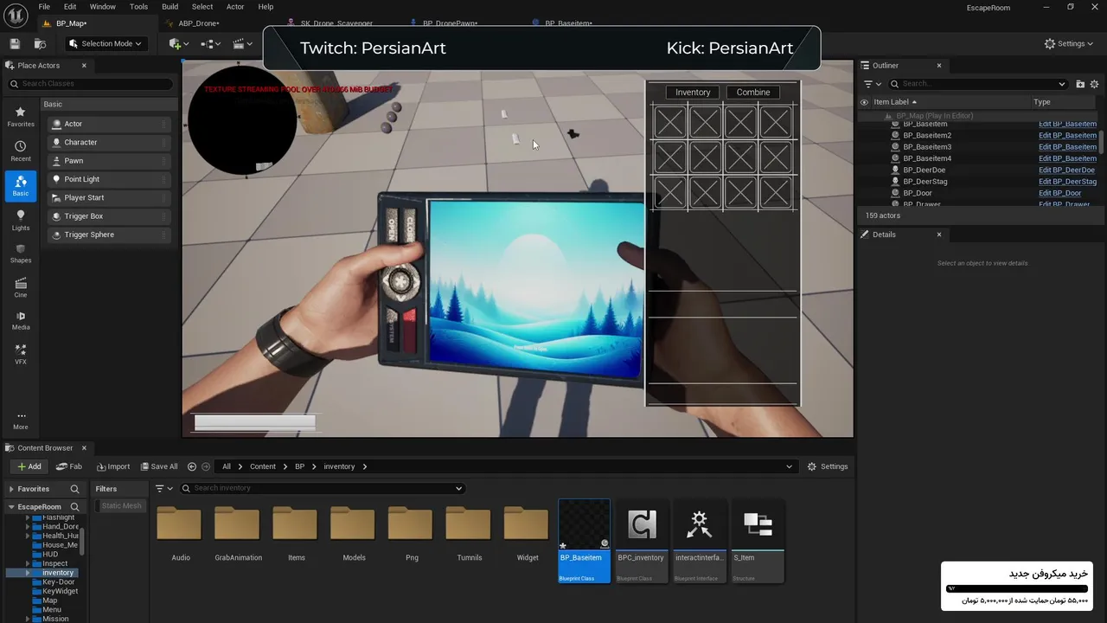Toggle Outliner visibility eye column header
Image resolution: width=1107 pixels, height=623 pixels.
click(864, 102)
